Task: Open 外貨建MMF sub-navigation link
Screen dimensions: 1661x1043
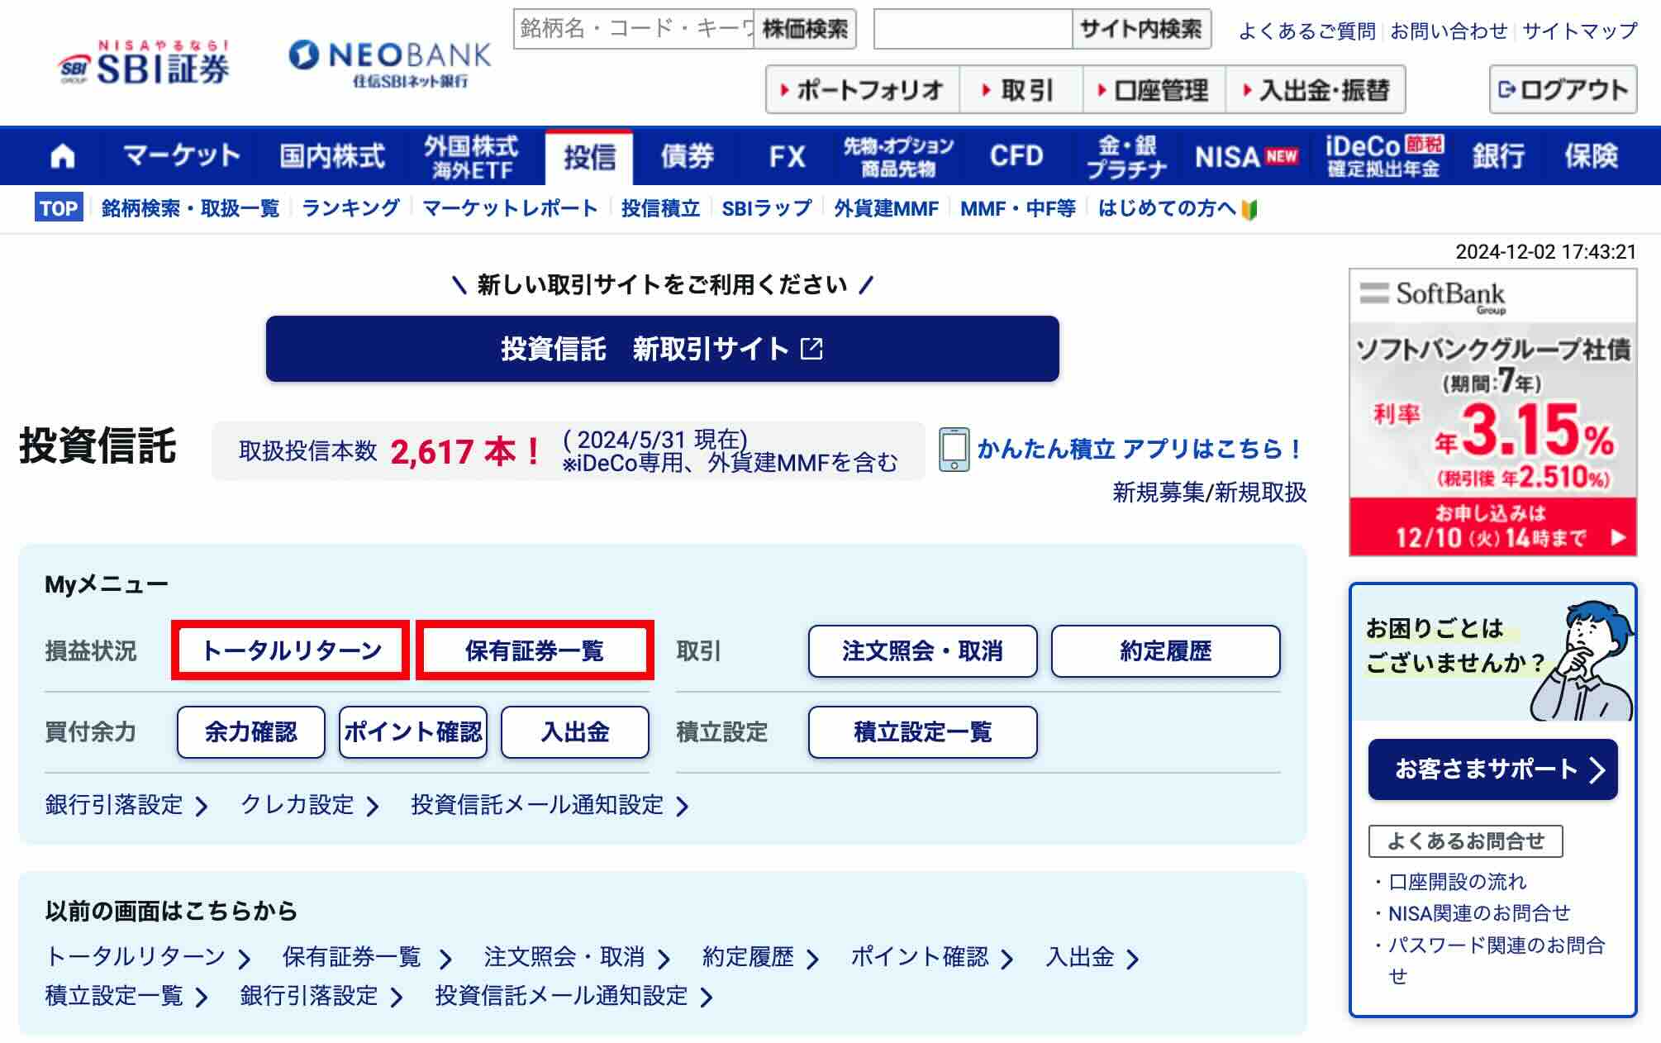Action: [886, 208]
